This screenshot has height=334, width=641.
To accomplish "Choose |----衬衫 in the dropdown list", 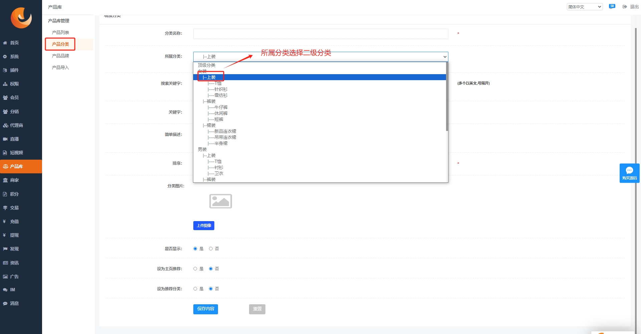I will click(x=319, y=167).
